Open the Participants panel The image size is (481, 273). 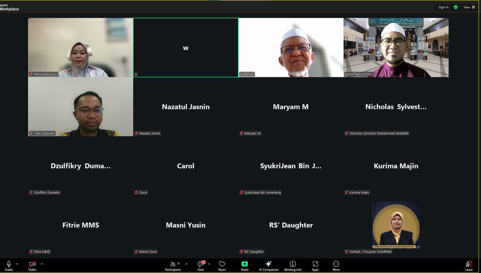point(173,266)
